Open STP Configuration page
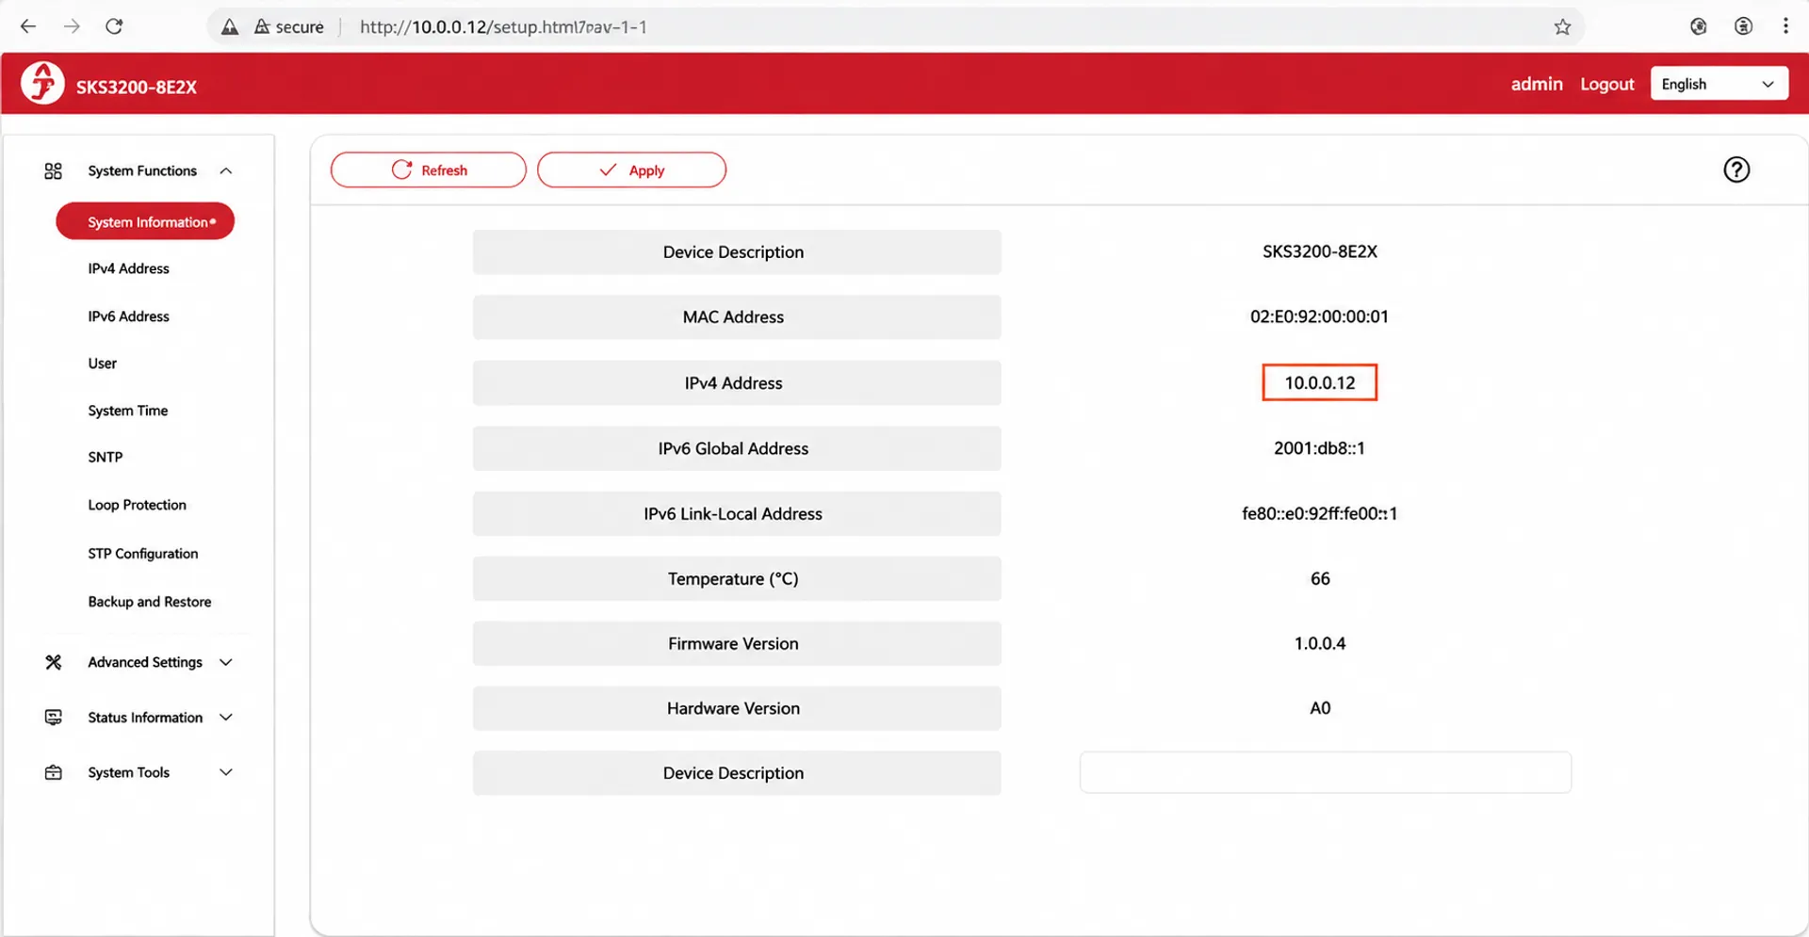This screenshot has width=1809, height=937. pyautogui.click(x=142, y=554)
